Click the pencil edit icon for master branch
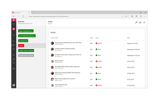The image size is (159, 99). coord(136,23)
